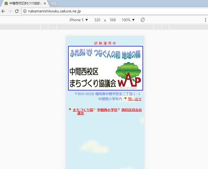Open the device toolbar three-dot menu
This screenshot has width=208, height=169.
pos(206,20)
